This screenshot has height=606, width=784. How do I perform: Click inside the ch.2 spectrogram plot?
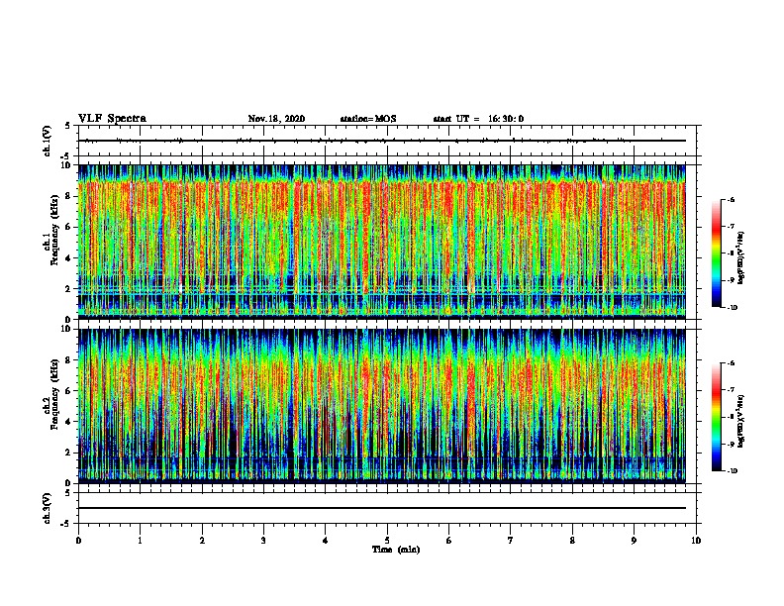[382, 406]
